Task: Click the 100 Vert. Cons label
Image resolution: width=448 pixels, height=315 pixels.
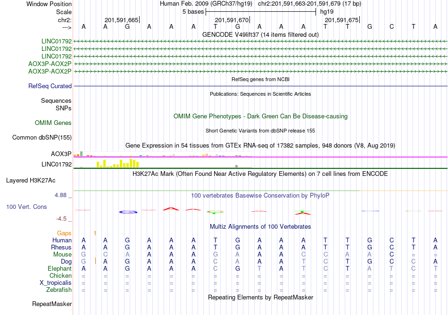Action: pyautogui.click(x=26, y=207)
